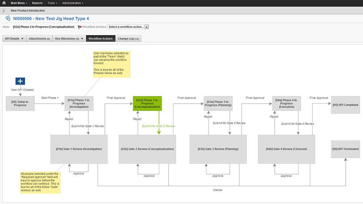
Task: Click the Cancel transition label
Action: click(x=218, y=190)
